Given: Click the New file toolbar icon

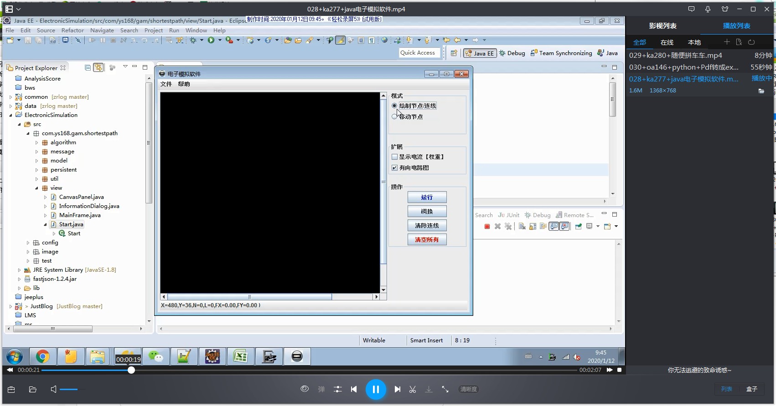Looking at the screenshot, I should 10,40.
